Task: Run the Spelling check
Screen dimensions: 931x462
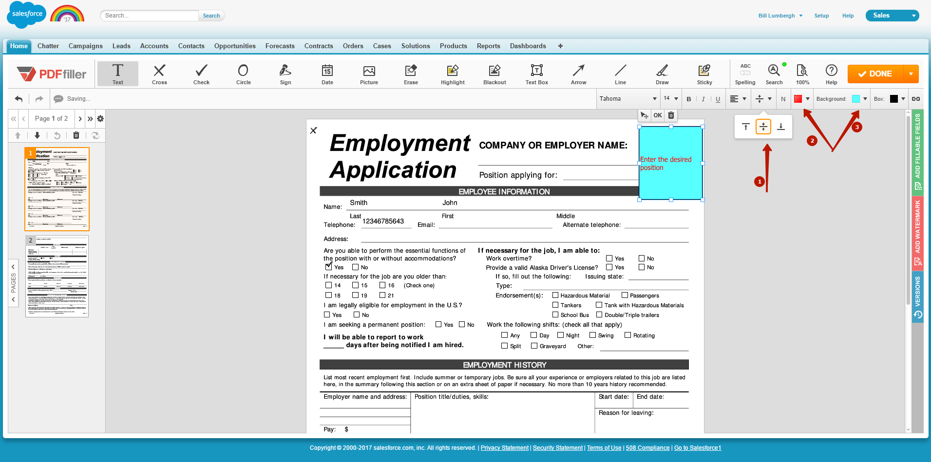Action: point(745,74)
